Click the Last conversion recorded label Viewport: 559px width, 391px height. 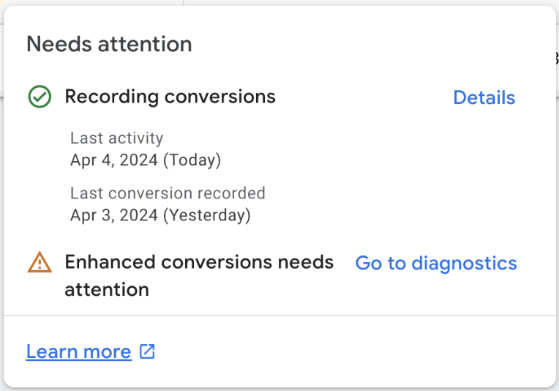(168, 193)
